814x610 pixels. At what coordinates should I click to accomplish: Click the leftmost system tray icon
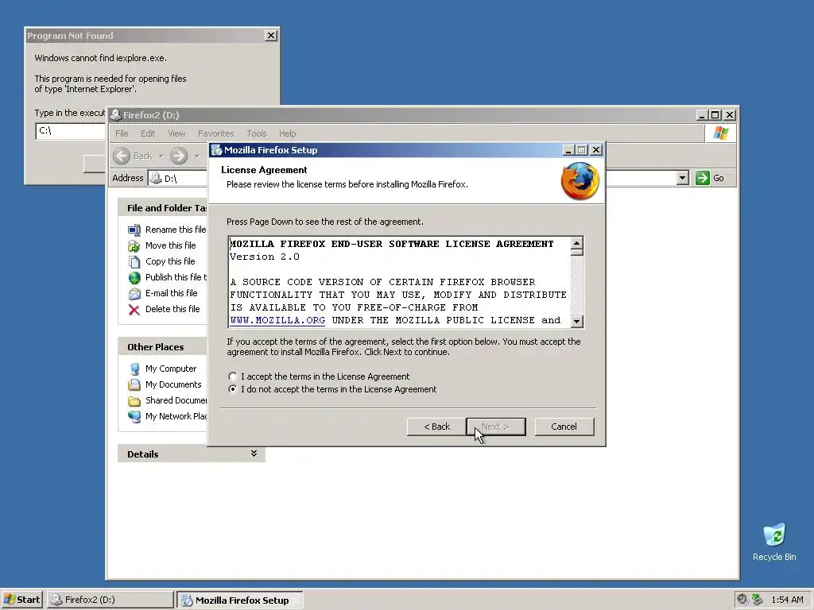click(742, 599)
